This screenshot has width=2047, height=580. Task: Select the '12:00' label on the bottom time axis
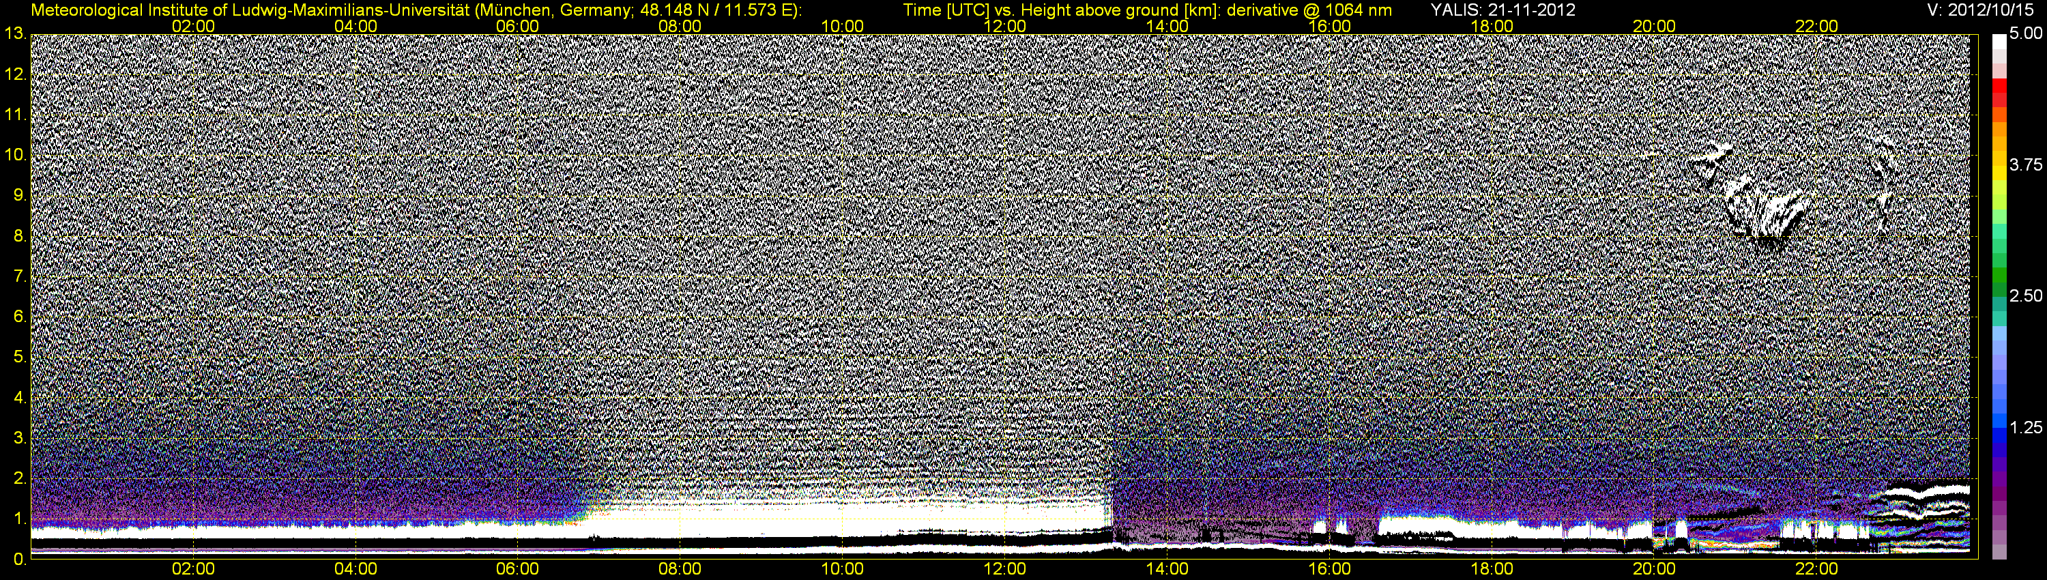[x=1005, y=570]
